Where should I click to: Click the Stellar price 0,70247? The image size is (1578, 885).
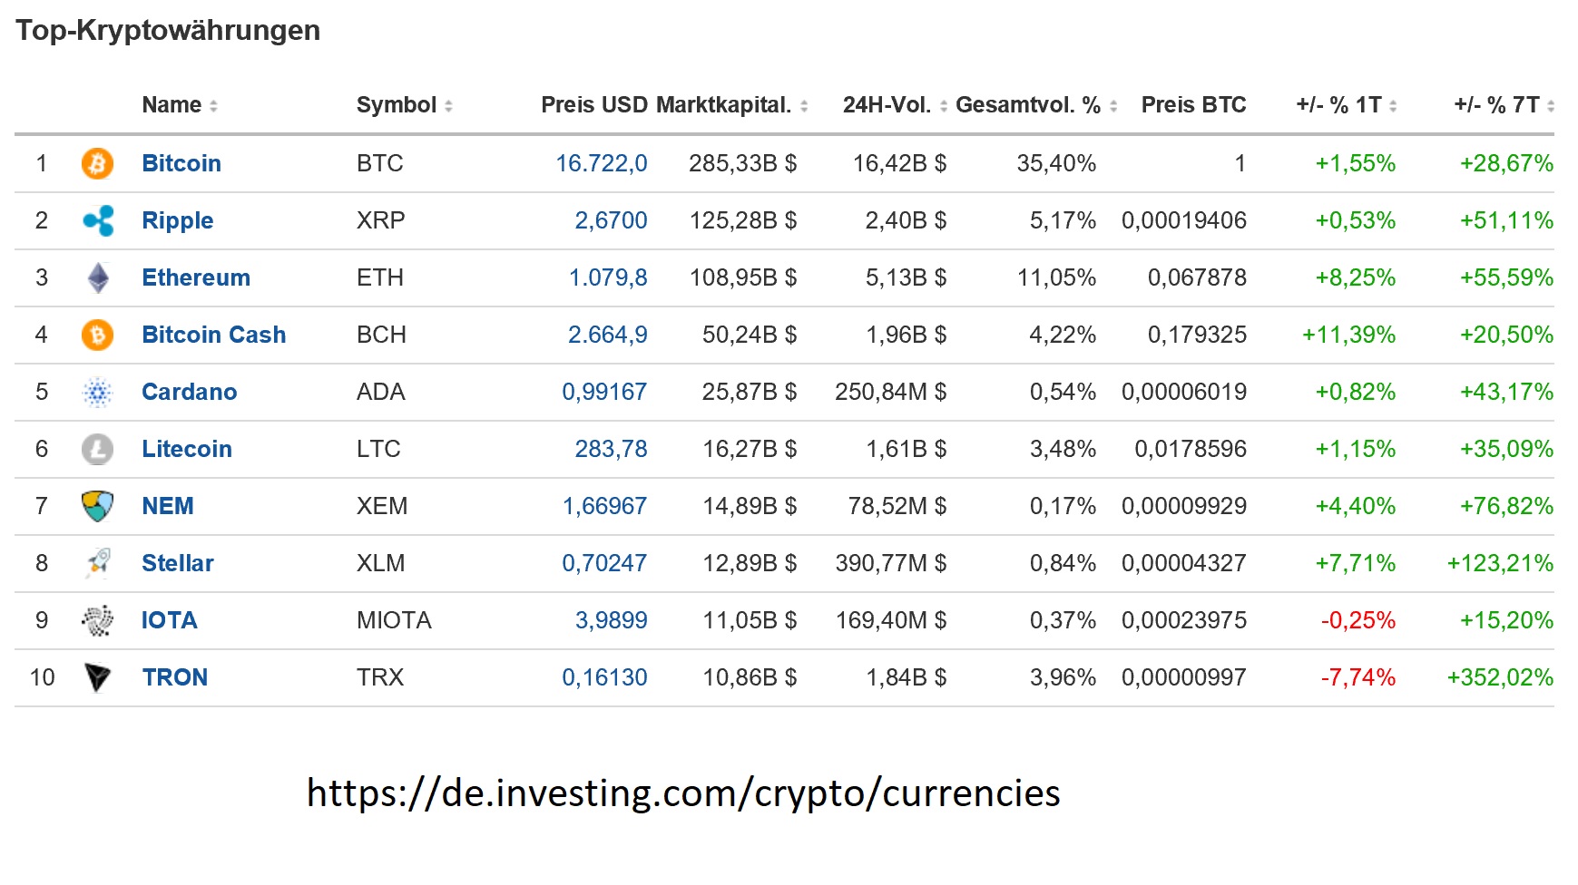pyautogui.click(x=605, y=563)
